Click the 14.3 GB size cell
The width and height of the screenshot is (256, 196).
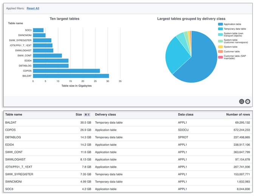pos(86,137)
